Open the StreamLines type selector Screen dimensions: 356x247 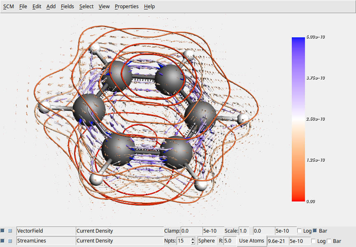point(45,241)
